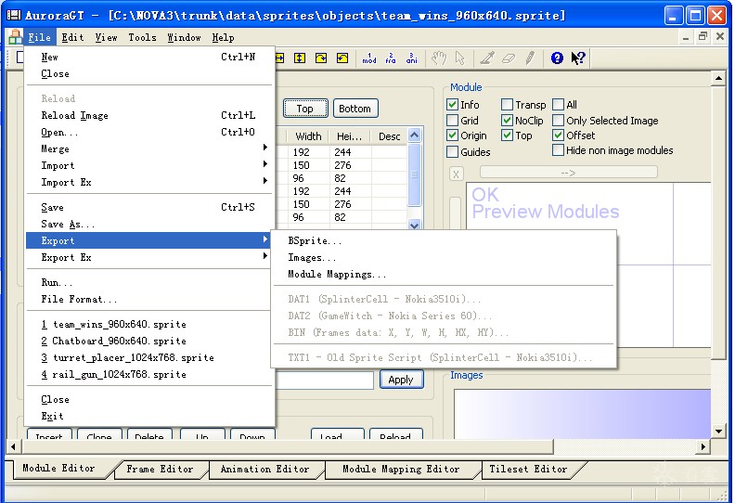Click the AuroraGT title bar app icon
Screen dimensions: 735x503
click(x=14, y=15)
